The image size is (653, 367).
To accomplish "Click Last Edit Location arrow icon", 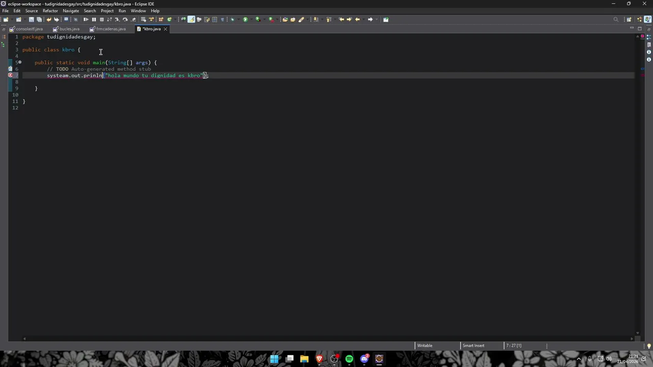I will point(341,19).
